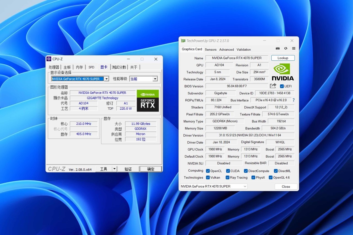Screen dimensions: 353x235
Task: Toggle the Ray Tracing checkbox
Action: click(x=228, y=178)
